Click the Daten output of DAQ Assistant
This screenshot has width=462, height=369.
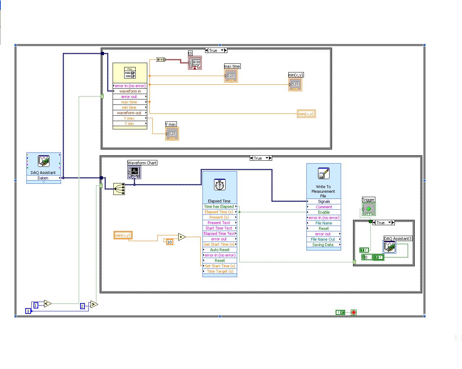pyautogui.click(x=44, y=178)
